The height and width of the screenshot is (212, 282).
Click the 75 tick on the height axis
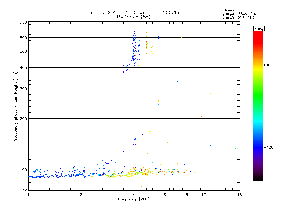click(24, 190)
